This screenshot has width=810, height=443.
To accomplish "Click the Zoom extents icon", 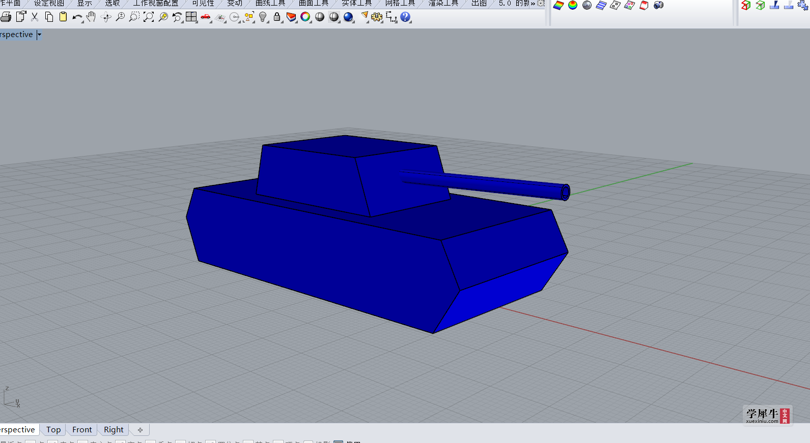I will pos(149,17).
